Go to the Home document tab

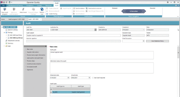pyautogui.click(x=3, y=19)
